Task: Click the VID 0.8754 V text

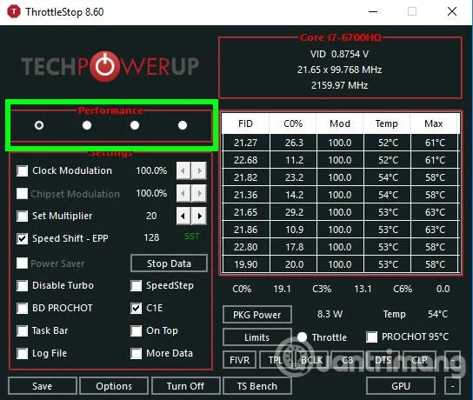Action: coord(339,54)
